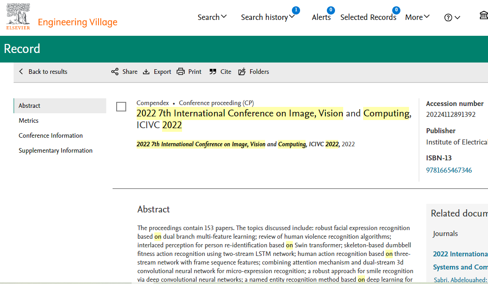Click the Search history count badge
This screenshot has height=284, width=488.
pyautogui.click(x=296, y=10)
